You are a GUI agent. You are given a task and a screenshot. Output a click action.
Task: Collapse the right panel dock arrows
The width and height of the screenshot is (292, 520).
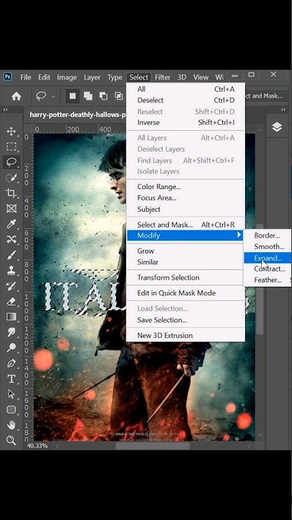283,110
